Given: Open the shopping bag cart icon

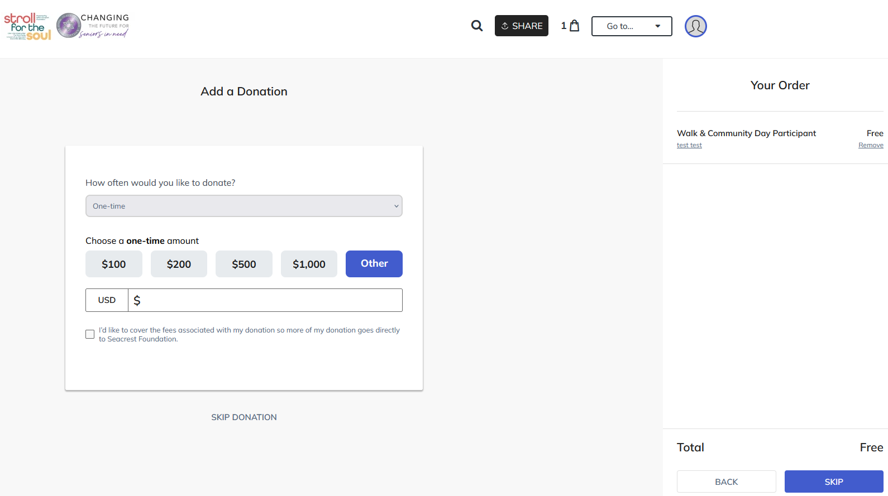Looking at the screenshot, I should [x=574, y=26].
